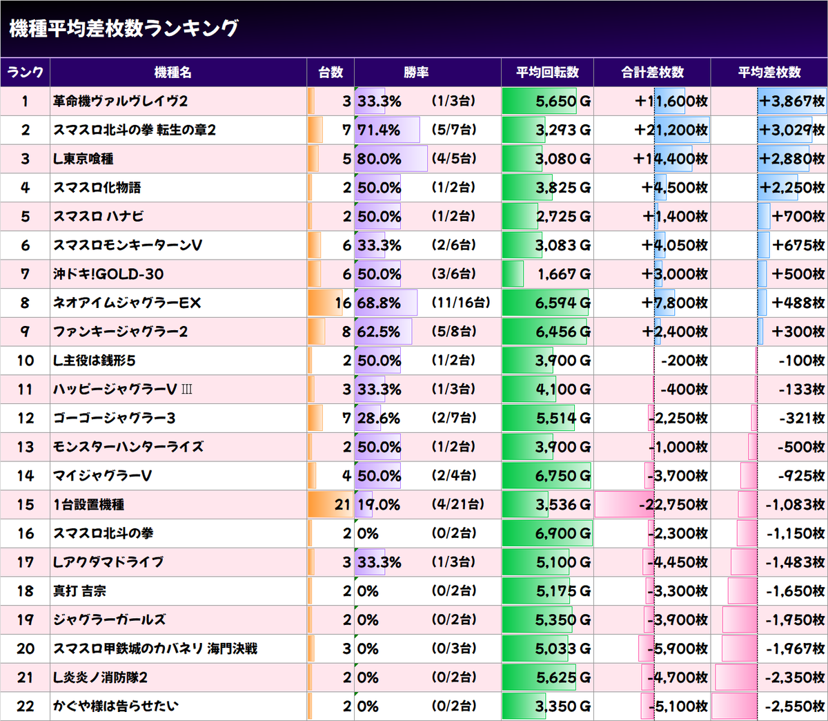Viewport: 828px width, 721px height.
Task: Select machine name ハッピージャグラーV III
Action: click(x=123, y=390)
